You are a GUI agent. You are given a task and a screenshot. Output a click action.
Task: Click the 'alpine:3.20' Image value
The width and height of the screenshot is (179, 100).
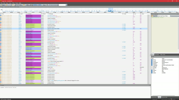pos(164,68)
